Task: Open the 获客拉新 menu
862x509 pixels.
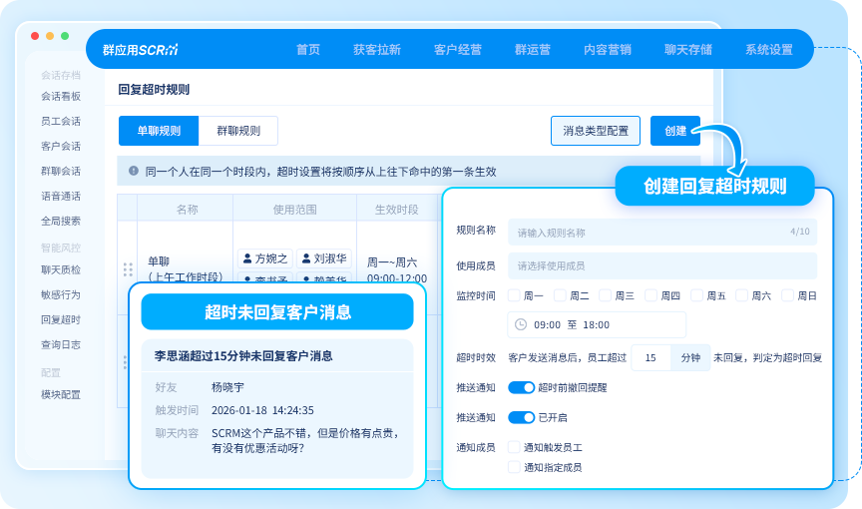Action: [x=376, y=50]
